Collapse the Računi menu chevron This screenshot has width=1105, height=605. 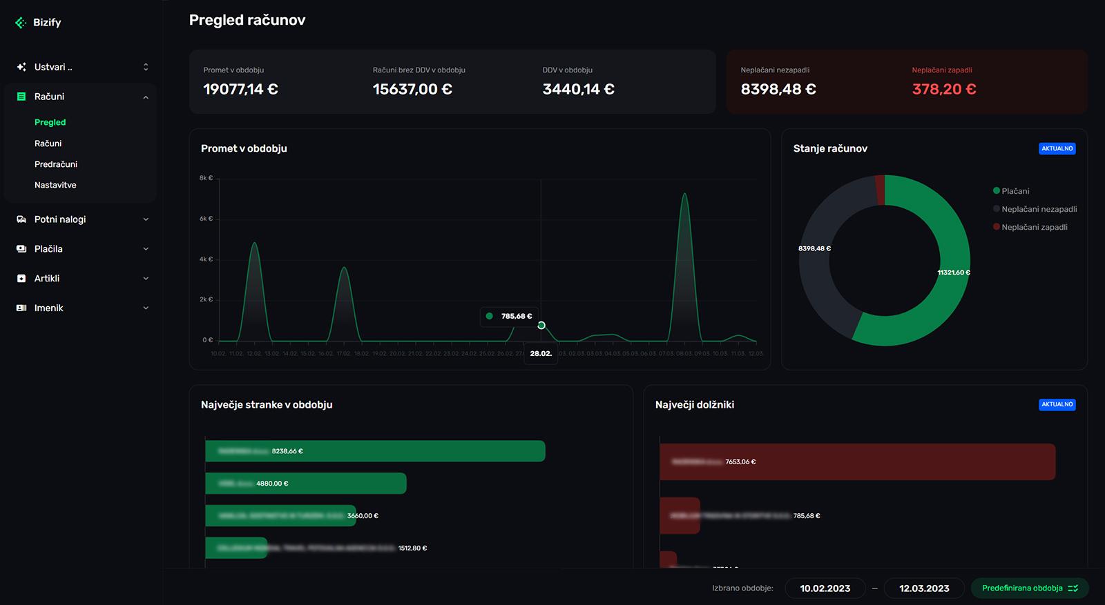click(x=146, y=97)
